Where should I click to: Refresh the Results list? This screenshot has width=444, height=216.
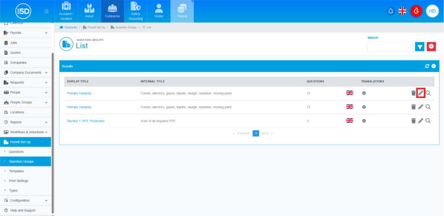coord(427,66)
